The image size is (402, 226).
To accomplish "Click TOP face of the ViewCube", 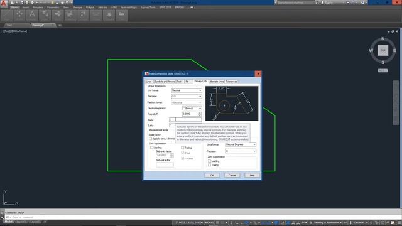I will 383,50.
